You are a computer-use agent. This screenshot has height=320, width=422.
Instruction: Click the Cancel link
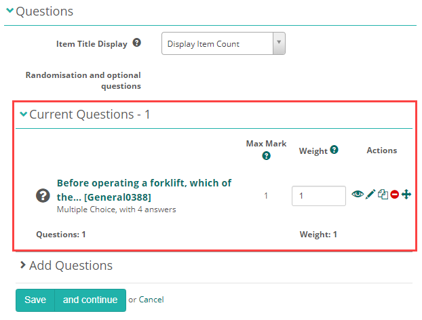(x=151, y=300)
